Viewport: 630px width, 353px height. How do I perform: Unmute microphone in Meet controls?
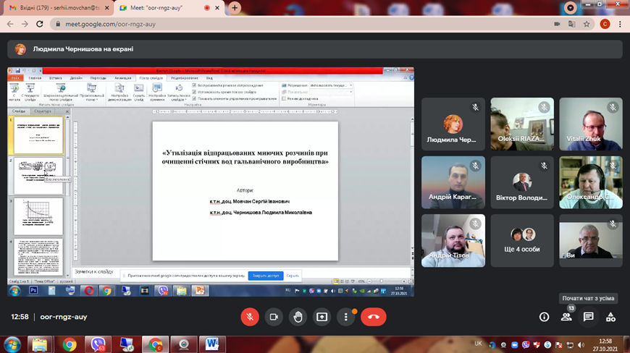(x=250, y=317)
